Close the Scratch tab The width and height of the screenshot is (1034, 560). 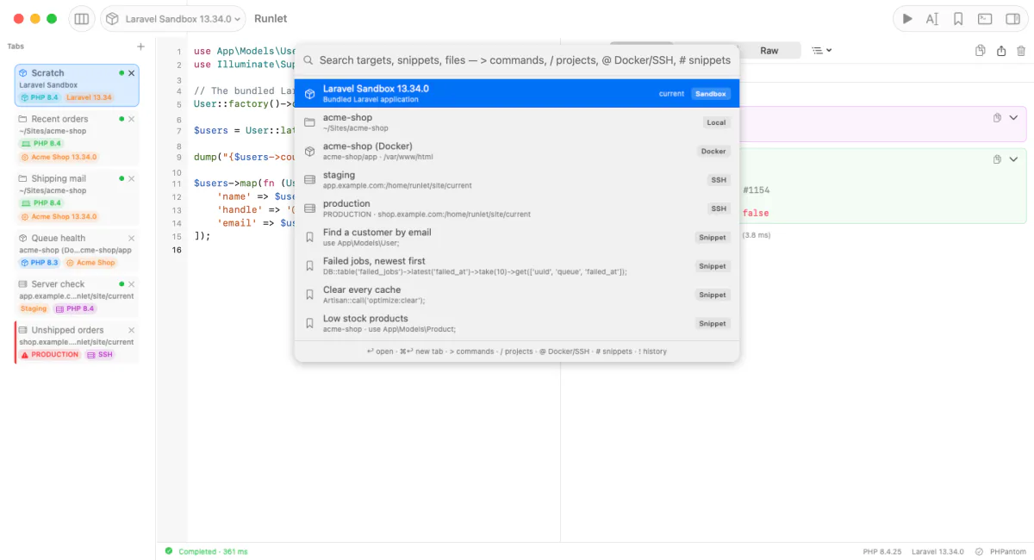point(132,73)
